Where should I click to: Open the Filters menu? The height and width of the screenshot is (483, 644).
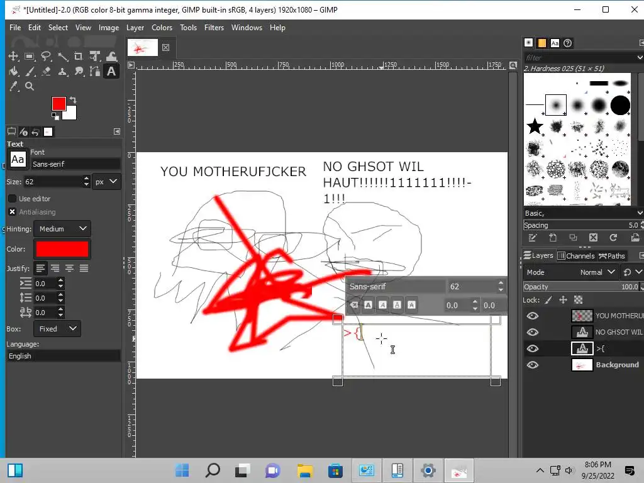(214, 28)
